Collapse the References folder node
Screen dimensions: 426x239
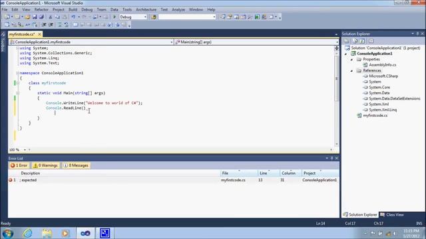[352, 70]
